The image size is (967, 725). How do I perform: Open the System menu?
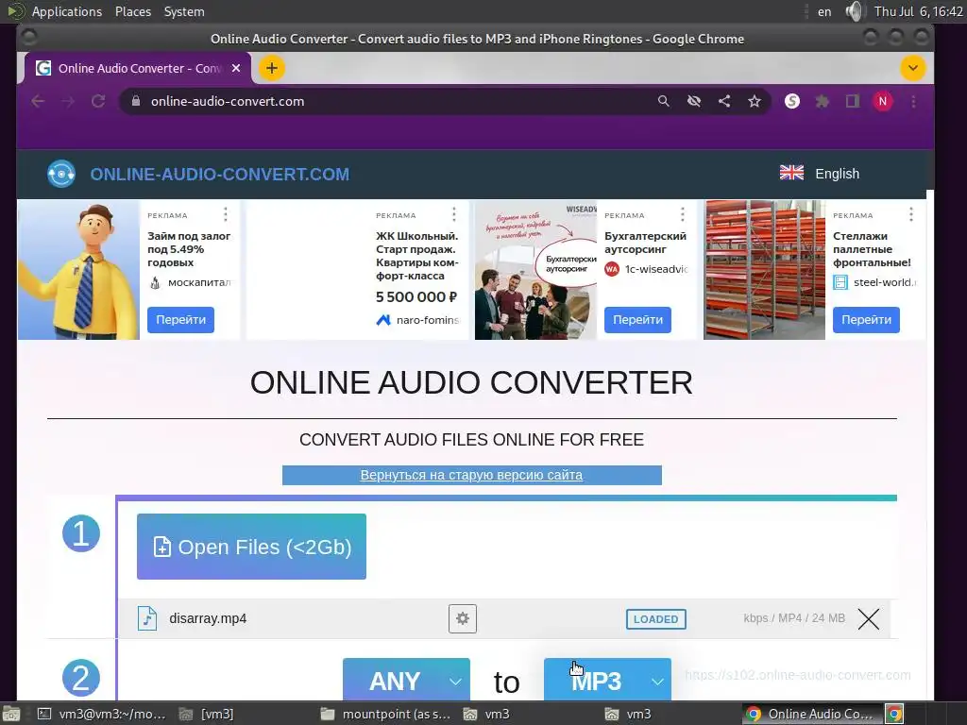point(184,11)
